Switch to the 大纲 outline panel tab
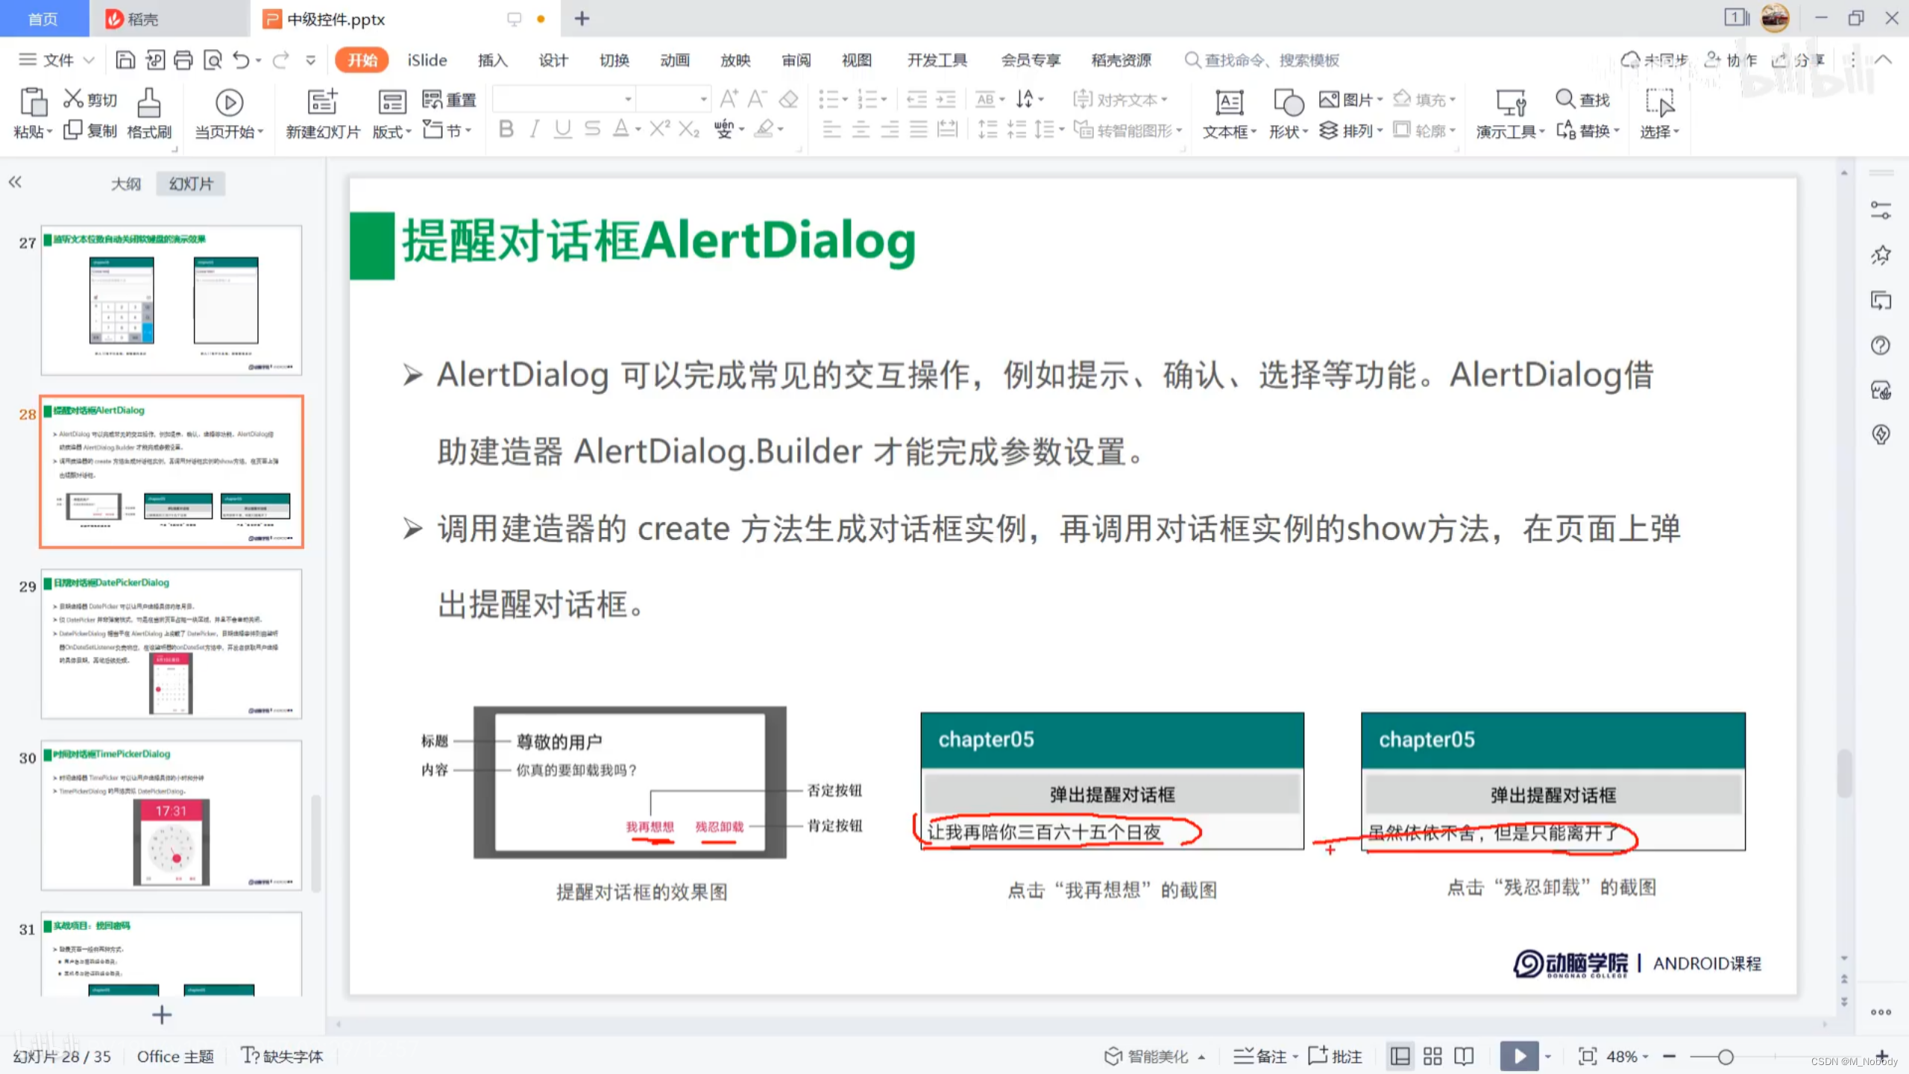The image size is (1909, 1074). tap(125, 183)
